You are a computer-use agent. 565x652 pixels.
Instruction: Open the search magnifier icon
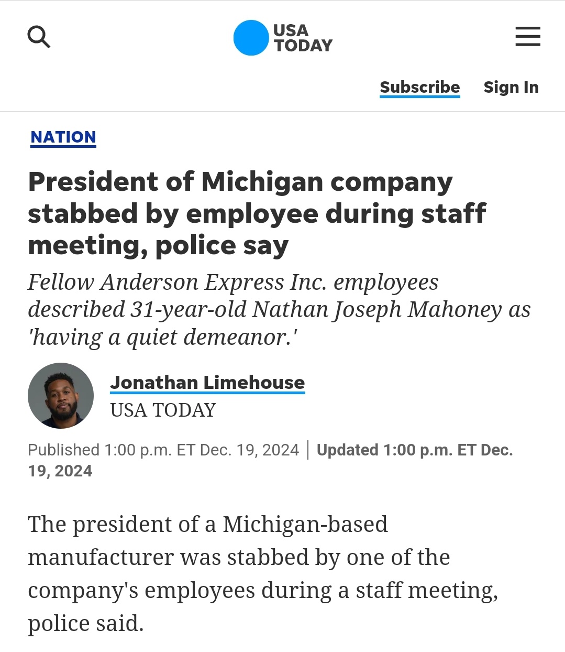coord(39,37)
